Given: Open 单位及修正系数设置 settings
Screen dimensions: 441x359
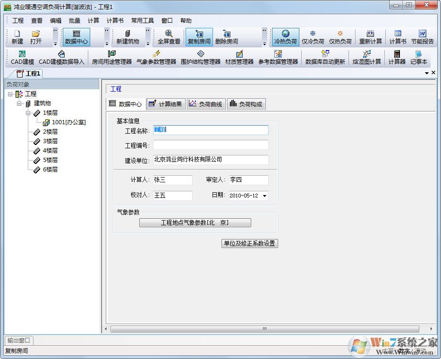Looking at the screenshot, I should (x=249, y=243).
